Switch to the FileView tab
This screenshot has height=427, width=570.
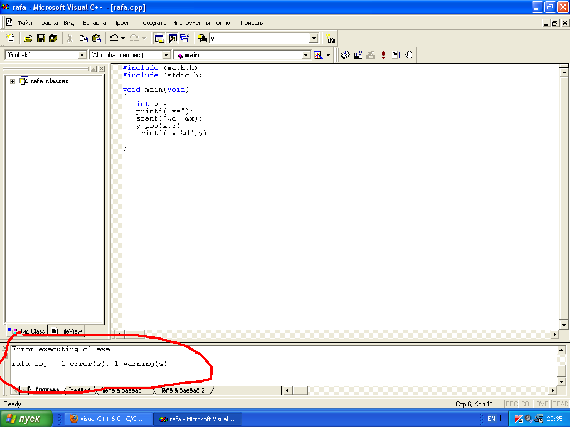66,331
